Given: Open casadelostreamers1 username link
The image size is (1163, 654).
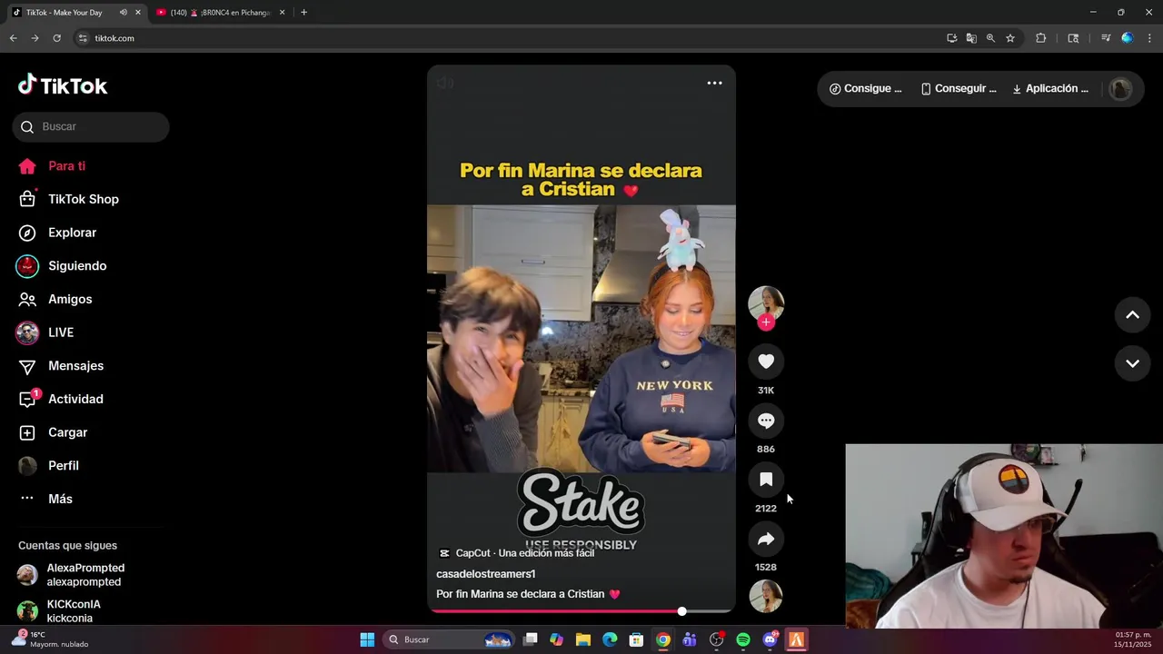Looking at the screenshot, I should (x=486, y=574).
